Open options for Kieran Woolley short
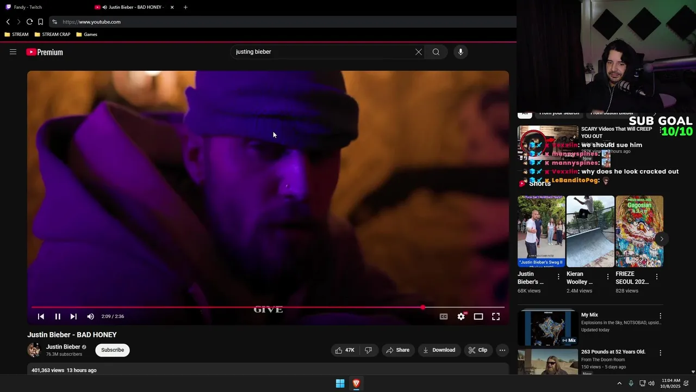 click(x=607, y=277)
